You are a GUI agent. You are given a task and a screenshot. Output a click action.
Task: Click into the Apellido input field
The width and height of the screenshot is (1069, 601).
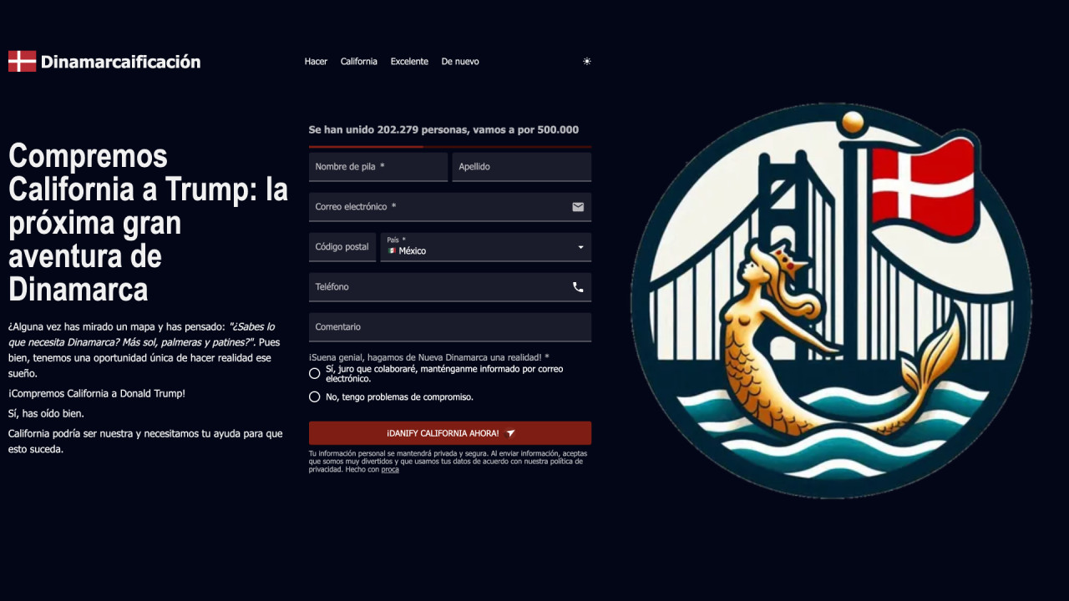click(x=521, y=167)
